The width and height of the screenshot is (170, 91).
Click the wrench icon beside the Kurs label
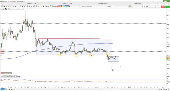pos(4,9)
